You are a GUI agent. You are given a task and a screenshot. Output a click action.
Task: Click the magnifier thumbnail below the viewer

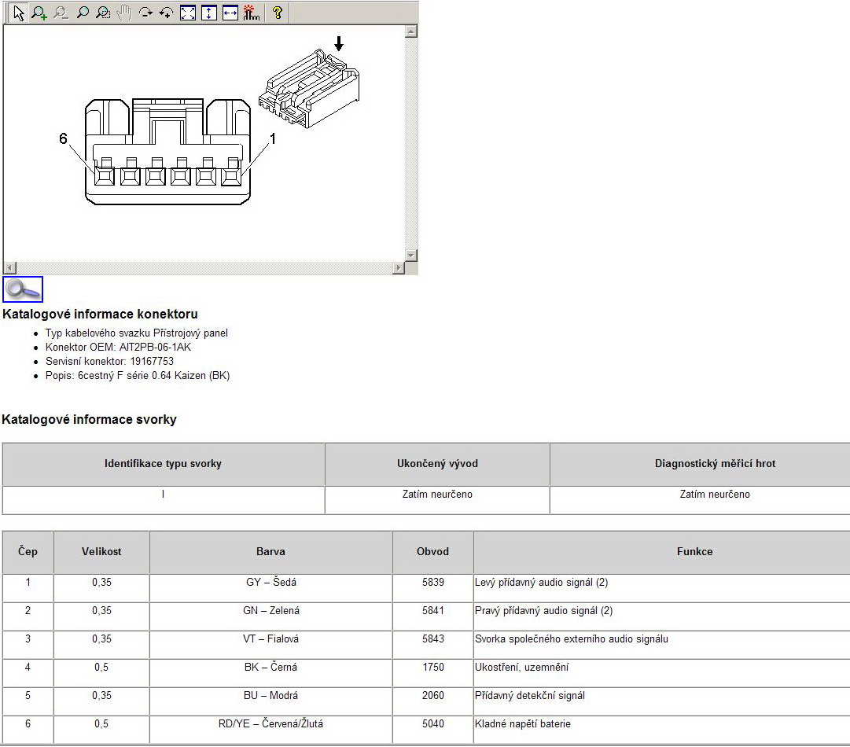pyautogui.click(x=23, y=289)
